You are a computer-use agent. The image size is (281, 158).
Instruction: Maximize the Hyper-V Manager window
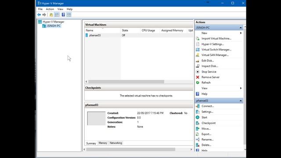(x=233, y=3)
